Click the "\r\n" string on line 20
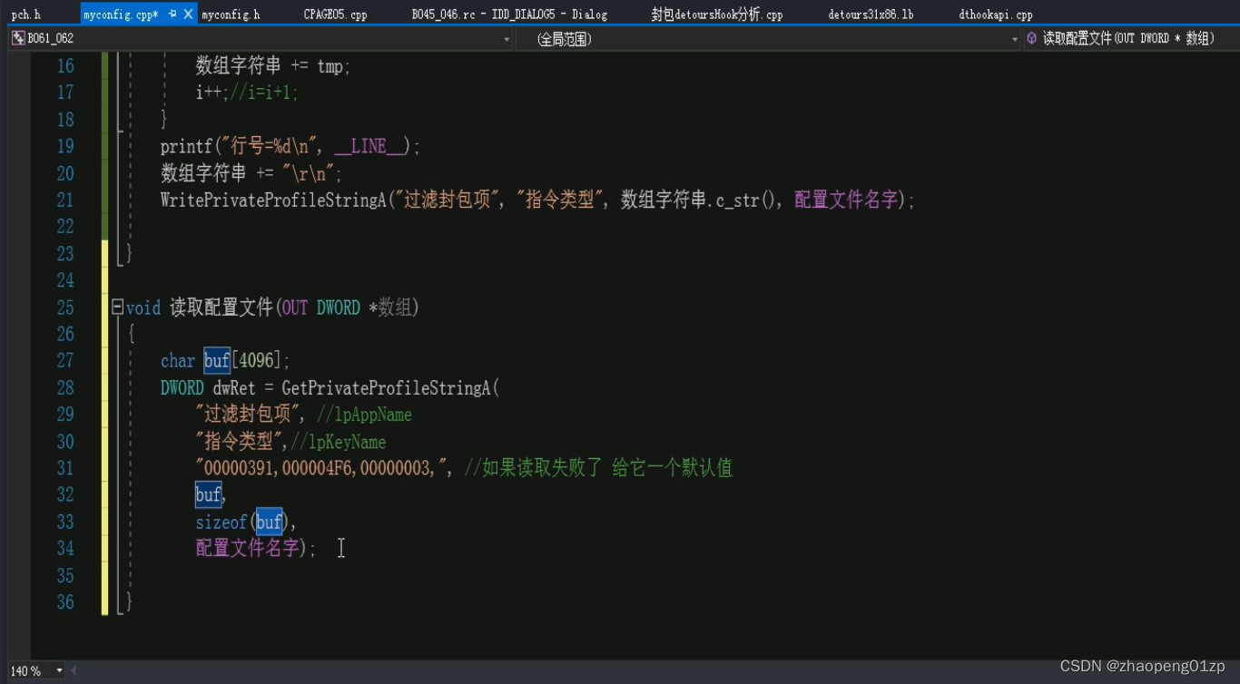 pos(310,173)
